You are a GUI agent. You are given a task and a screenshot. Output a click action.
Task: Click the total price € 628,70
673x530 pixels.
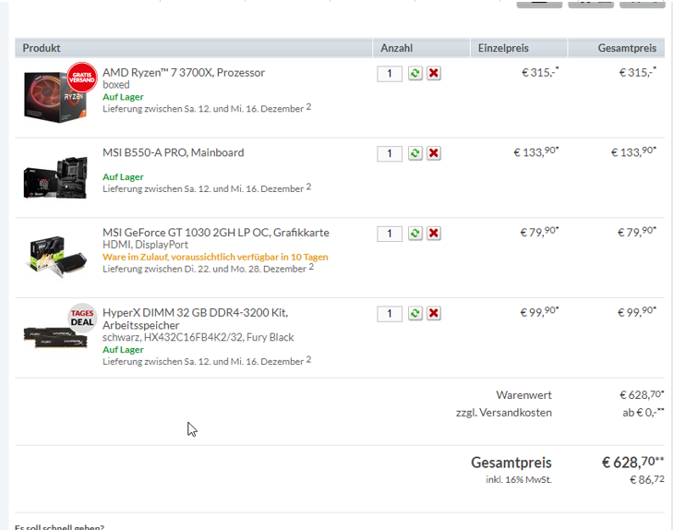[x=632, y=463]
